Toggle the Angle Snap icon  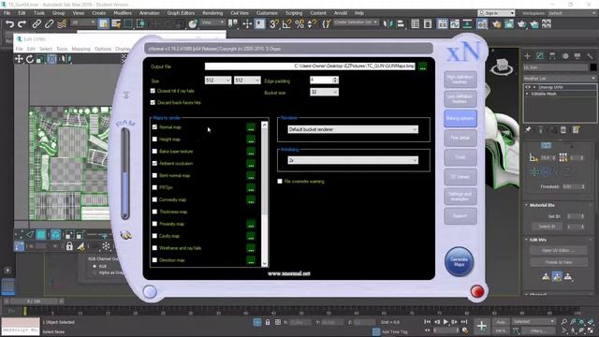[x=286, y=24]
